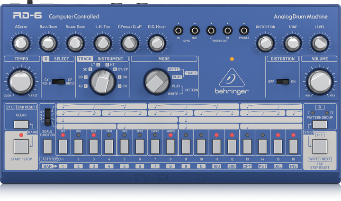Click the Scale Function button

coord(48,147)
